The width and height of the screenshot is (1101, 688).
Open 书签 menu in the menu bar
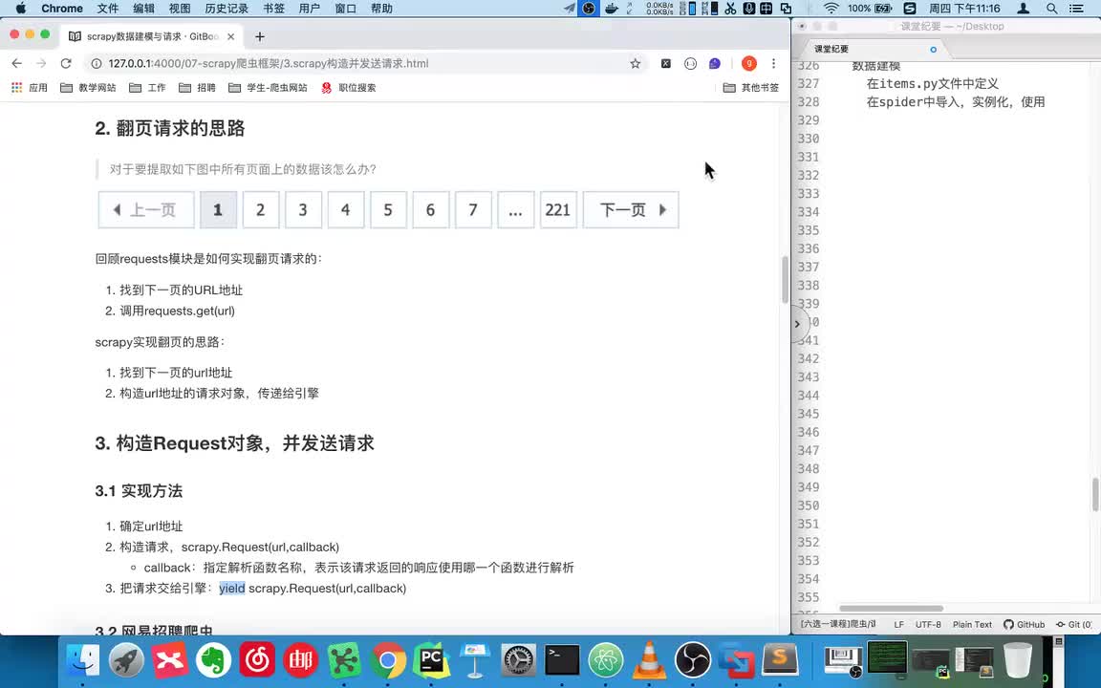coord(273,9)
